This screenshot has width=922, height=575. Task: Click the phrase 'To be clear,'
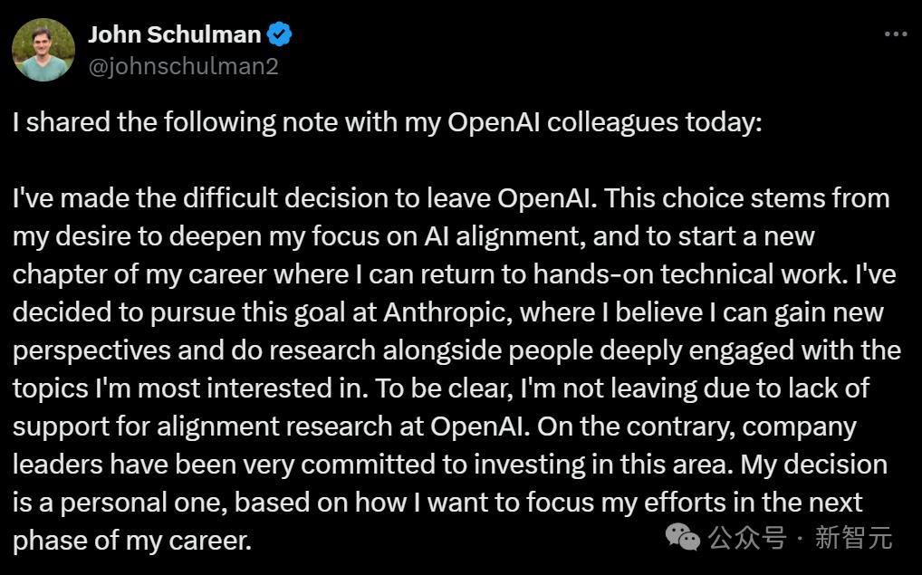click(x=444, y=388)
